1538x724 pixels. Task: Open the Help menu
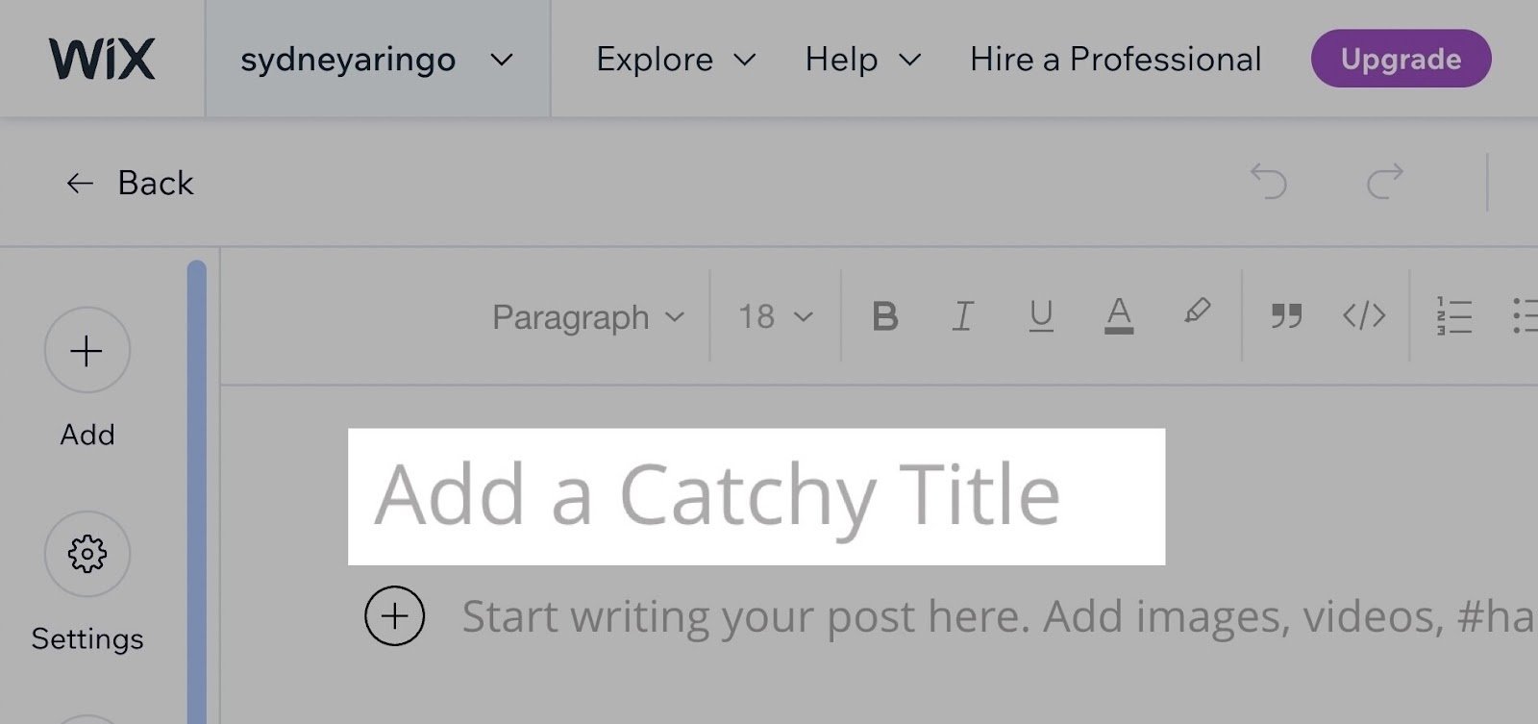[x=860, y=60]
